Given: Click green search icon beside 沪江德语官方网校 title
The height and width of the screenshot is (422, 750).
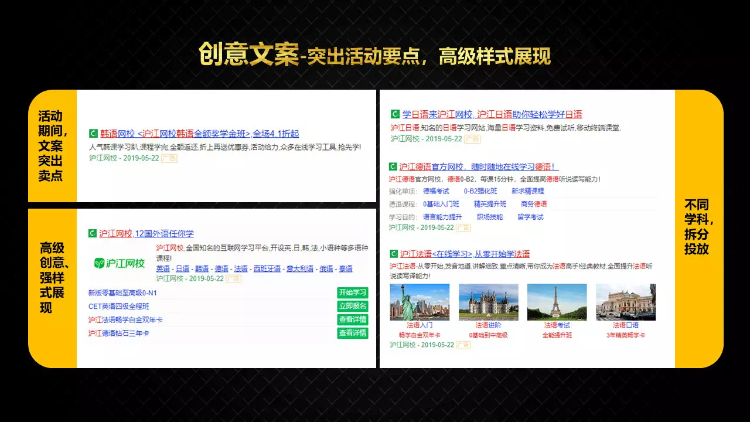Looking at the screenshot, I should 393,167.
